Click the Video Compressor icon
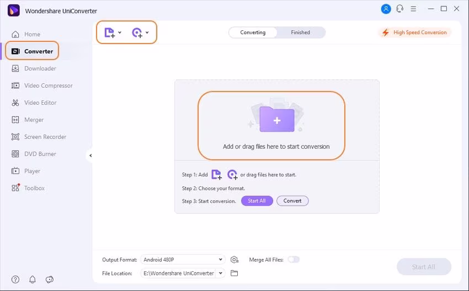469x291 pixels. click(x=15, y=85)
